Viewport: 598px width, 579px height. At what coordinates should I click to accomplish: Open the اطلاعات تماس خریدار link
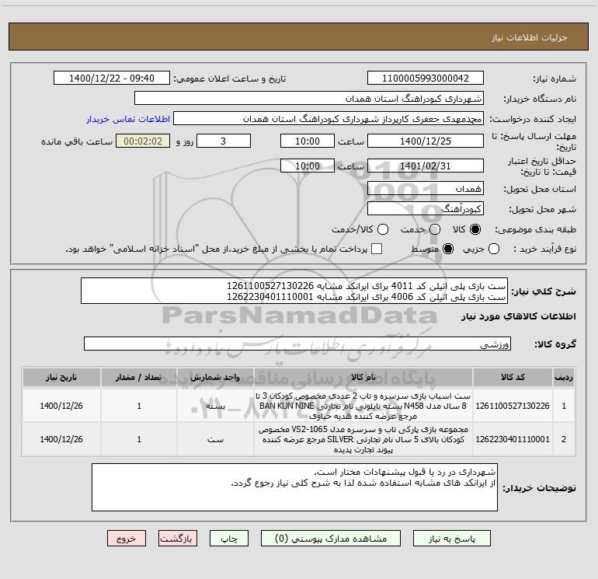(x=128, y=119)
